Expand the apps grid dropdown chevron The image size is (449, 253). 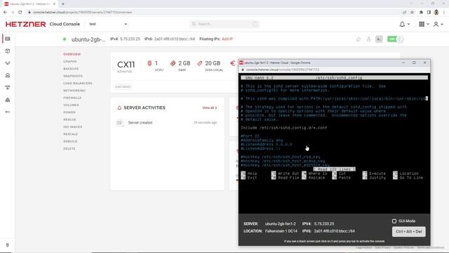point(428,25)
